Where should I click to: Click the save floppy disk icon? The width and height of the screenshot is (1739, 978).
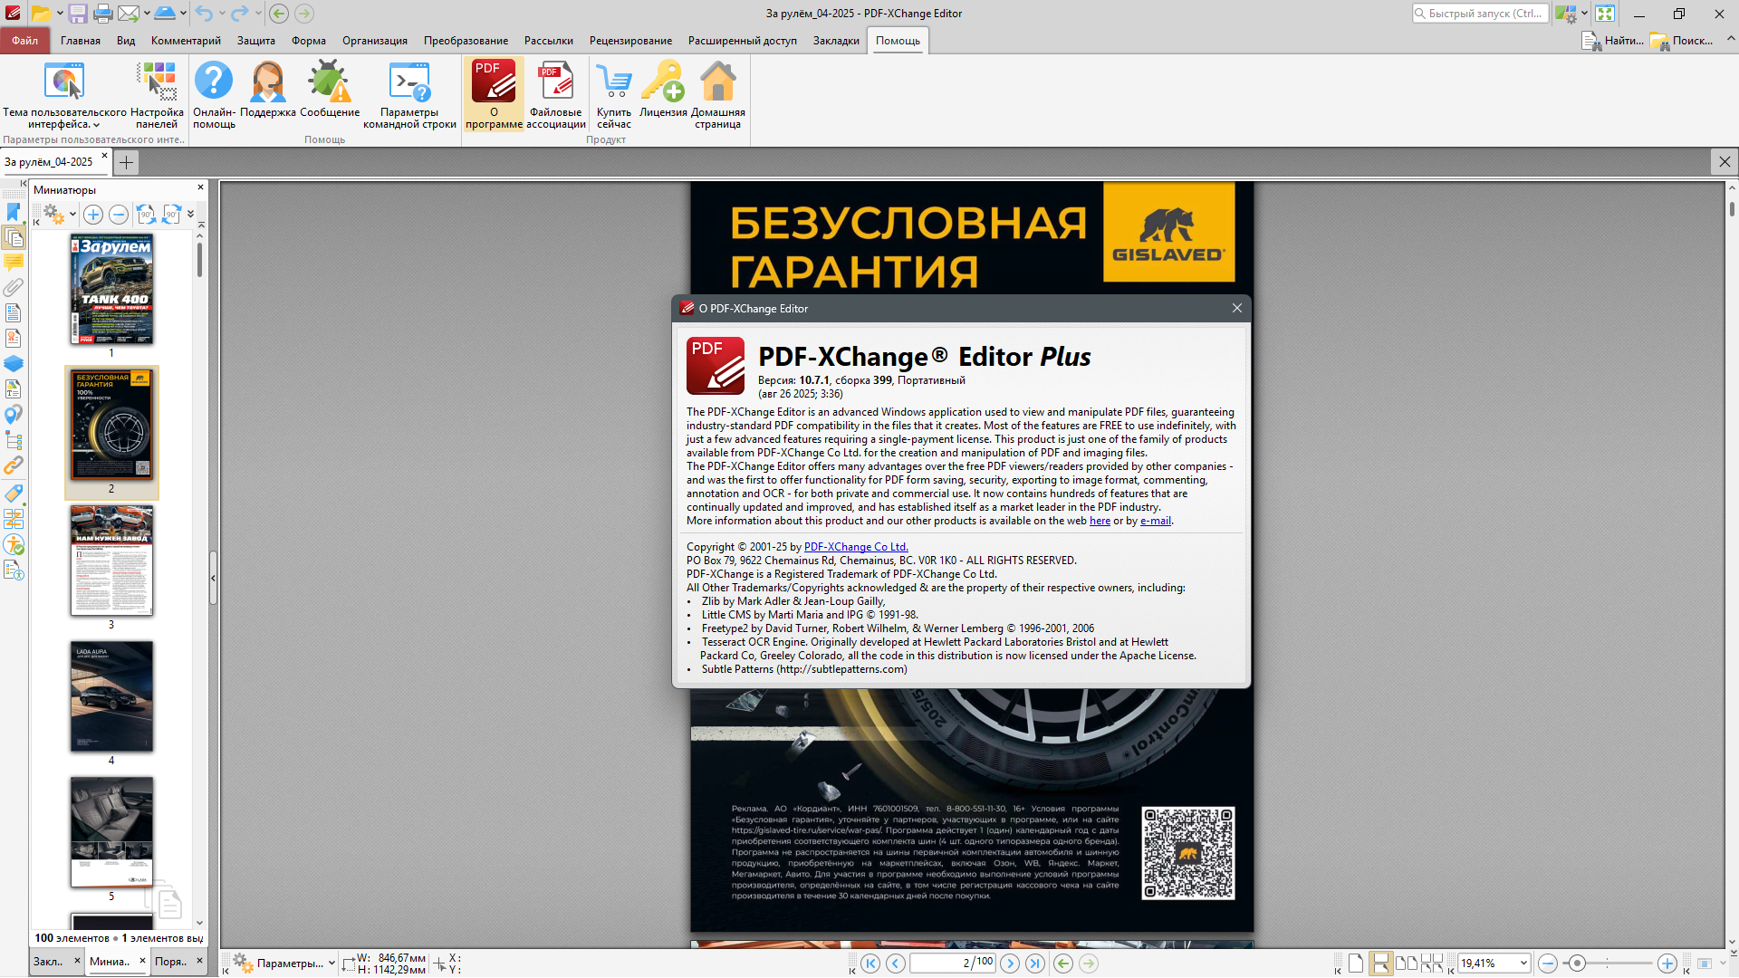click(x=78, y=14)
